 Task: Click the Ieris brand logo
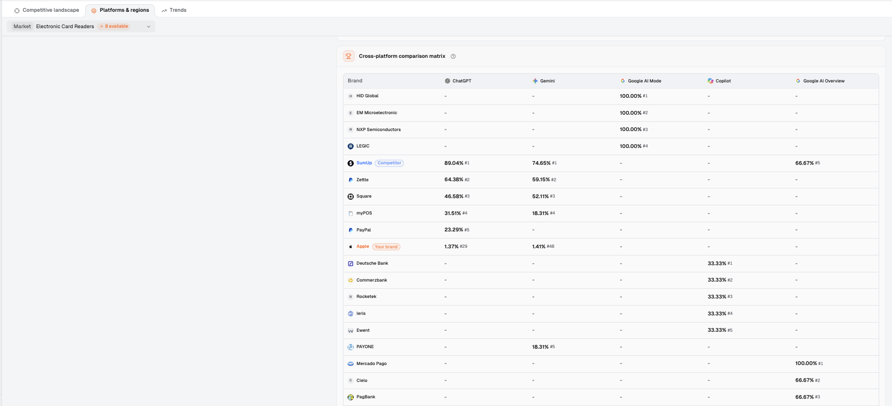351,314
